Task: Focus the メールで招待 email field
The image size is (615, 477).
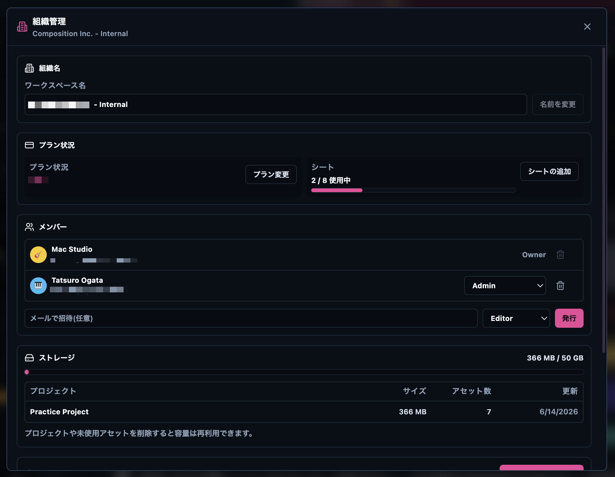Action: click(x=251, y=318)
